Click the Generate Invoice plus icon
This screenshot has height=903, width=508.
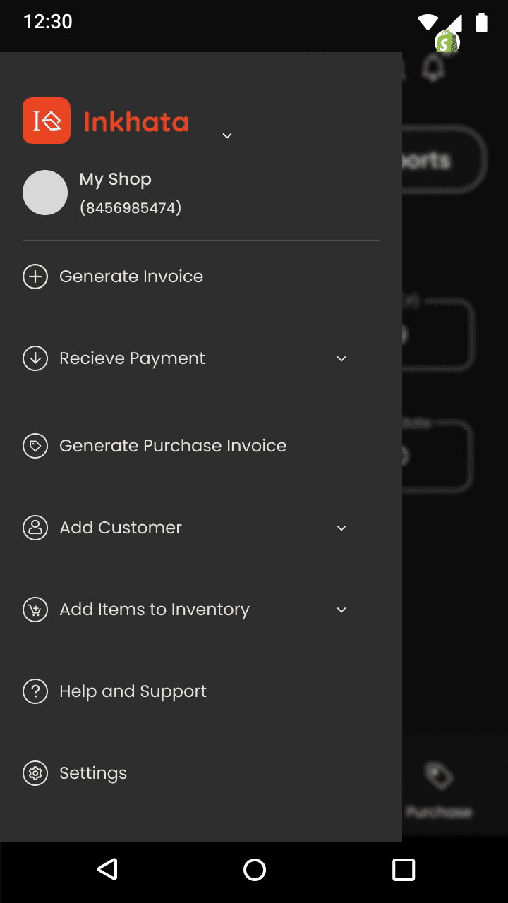tap(35, 277)
